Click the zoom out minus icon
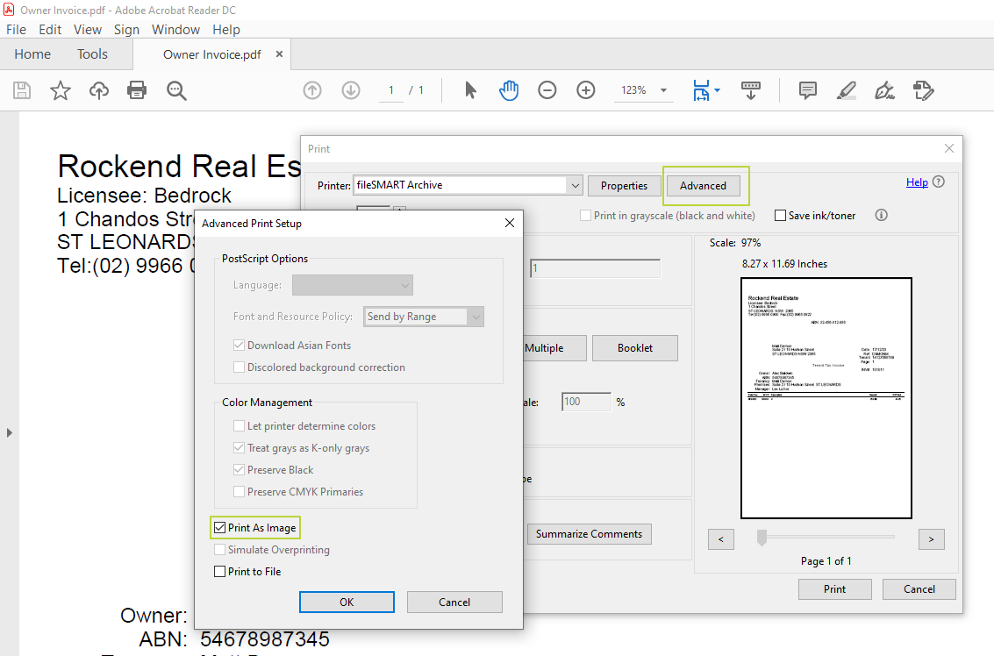The image size is (994, 656). tap(547, 90)
